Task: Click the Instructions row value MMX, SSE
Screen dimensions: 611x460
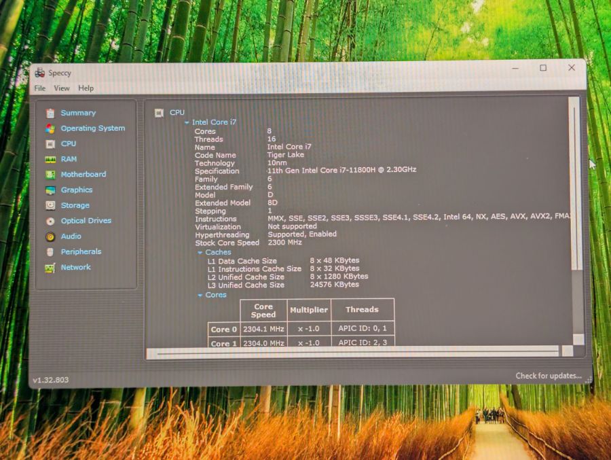Action: (x=419, y=217)
